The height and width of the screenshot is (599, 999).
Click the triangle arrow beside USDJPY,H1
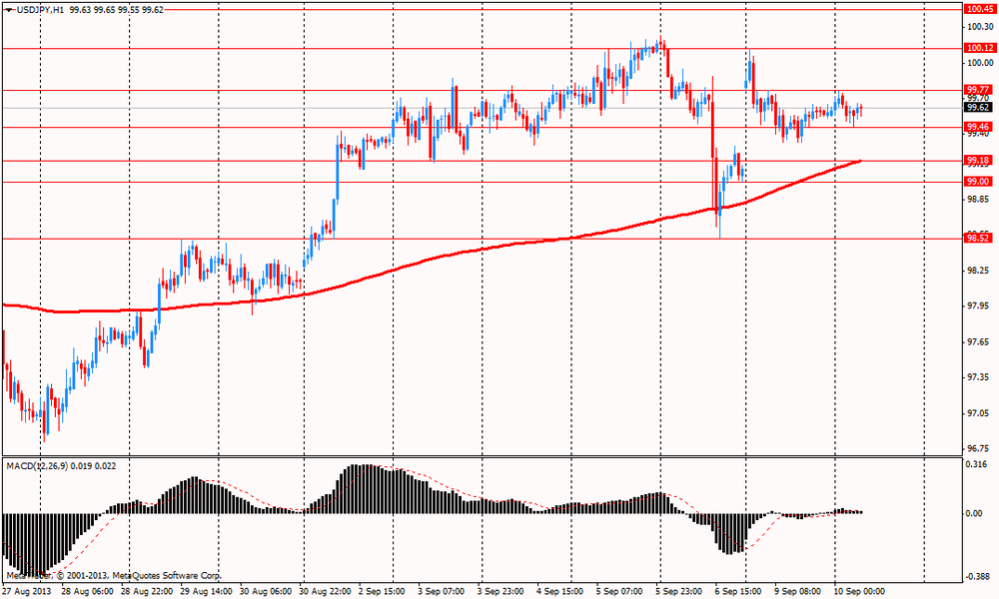(8, 9)
